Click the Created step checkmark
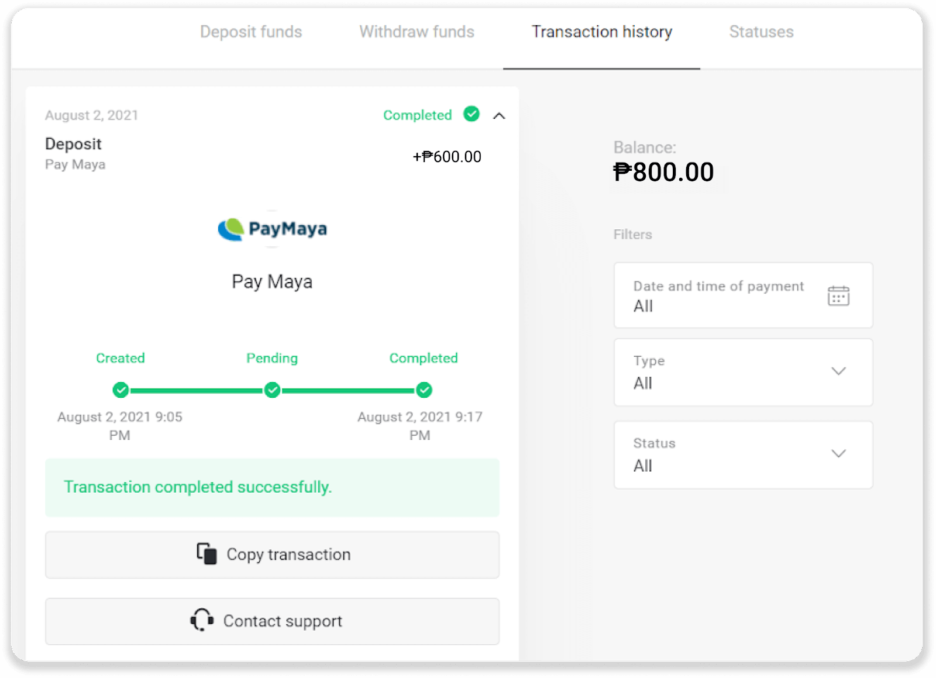This screenshot has height=678, width=936. tap(121, 390)
